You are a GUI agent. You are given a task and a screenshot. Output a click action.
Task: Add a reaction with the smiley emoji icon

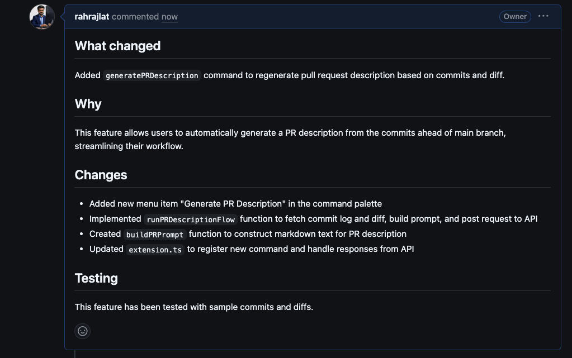[82, 331]
